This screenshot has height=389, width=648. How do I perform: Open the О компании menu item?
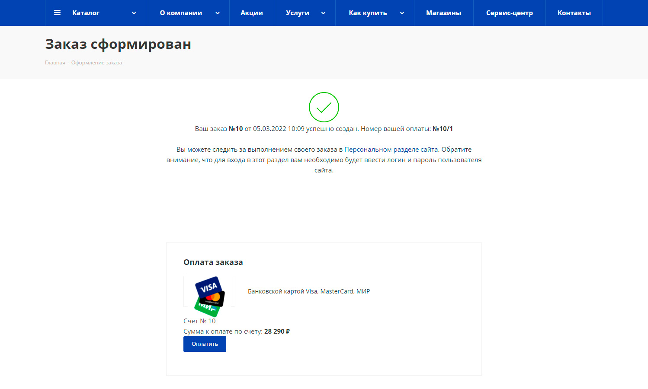coord(181,13)
